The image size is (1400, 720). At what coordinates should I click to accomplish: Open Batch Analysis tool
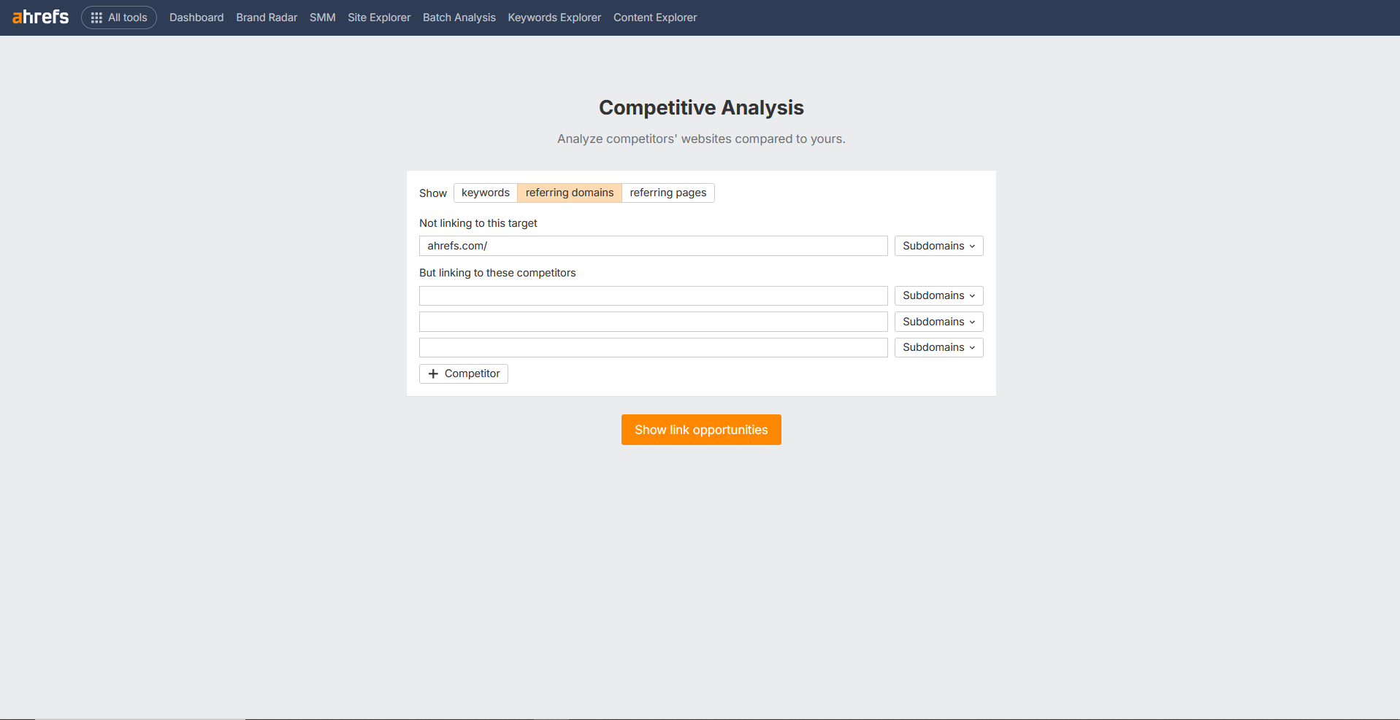(x=459, y=18)
